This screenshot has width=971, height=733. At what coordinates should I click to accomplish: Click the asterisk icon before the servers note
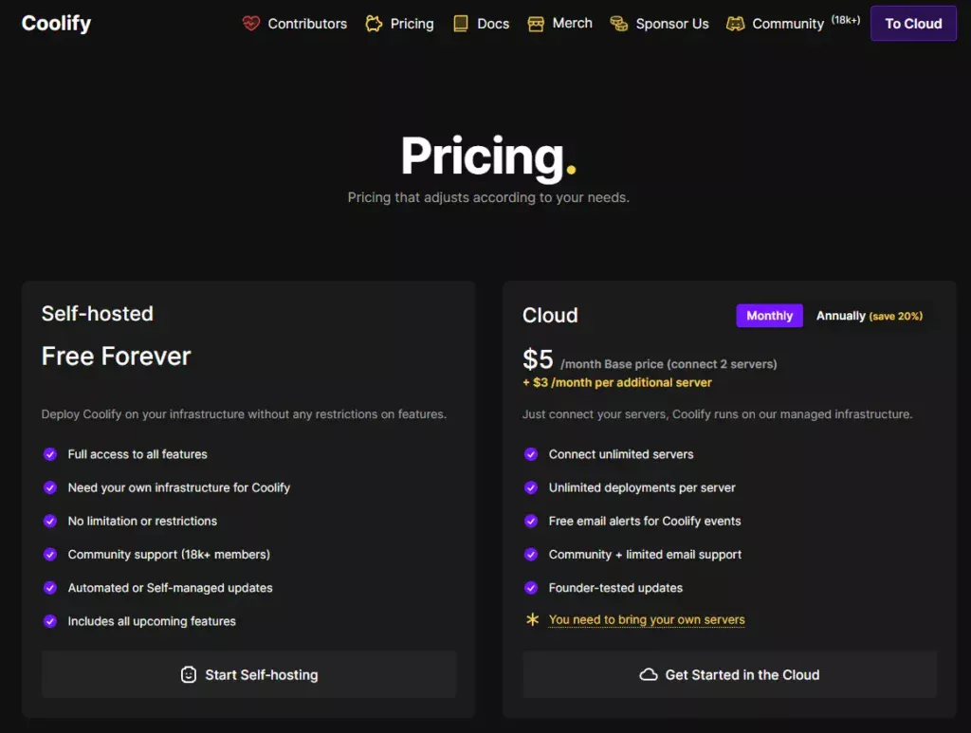(x=531, y=620)
